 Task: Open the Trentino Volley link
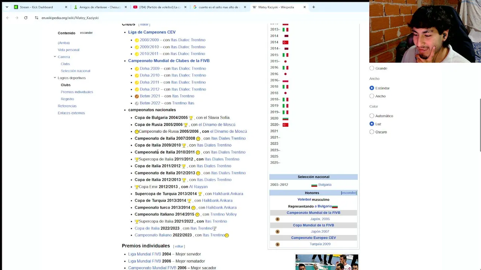(223, 214)
